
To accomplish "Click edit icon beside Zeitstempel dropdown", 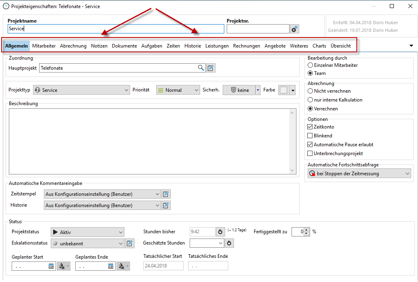I will (x=166, y=194).
